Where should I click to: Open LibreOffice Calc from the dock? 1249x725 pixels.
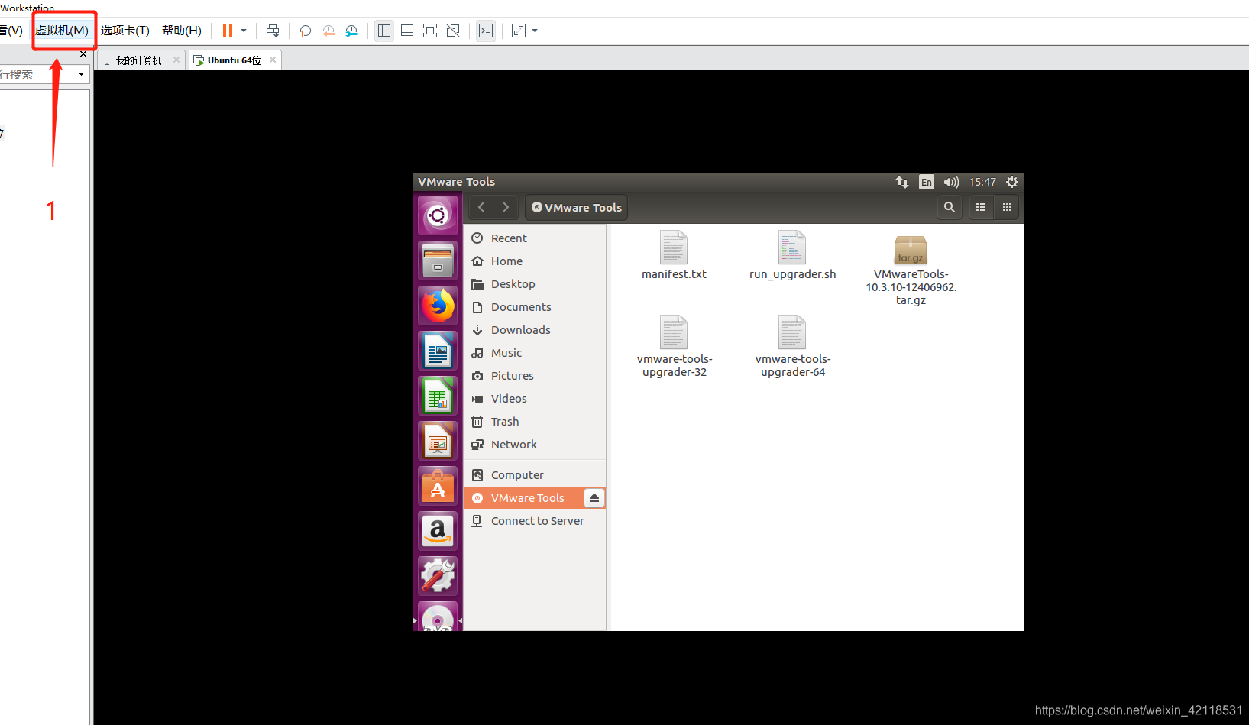pos(438,396)
